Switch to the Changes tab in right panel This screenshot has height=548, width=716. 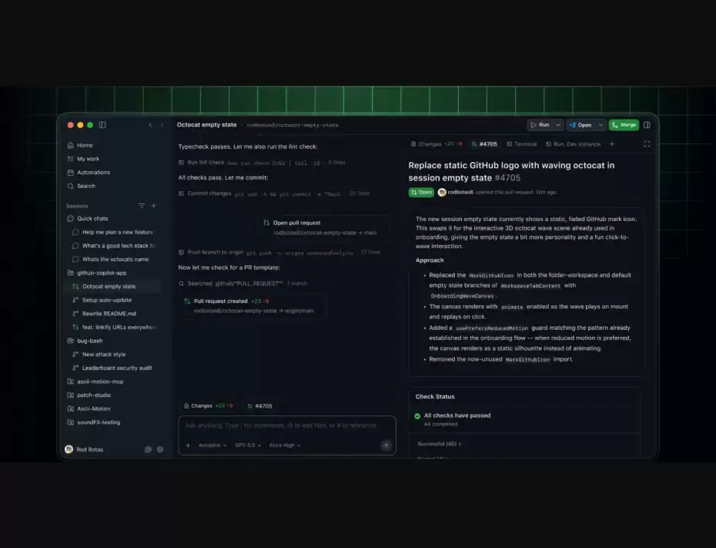pos(437,144)
